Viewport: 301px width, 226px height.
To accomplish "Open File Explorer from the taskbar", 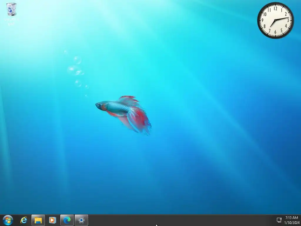I will tap(38, 220).
